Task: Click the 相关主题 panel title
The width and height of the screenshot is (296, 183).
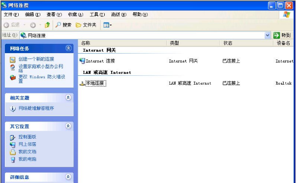Action: click(20, 98)
